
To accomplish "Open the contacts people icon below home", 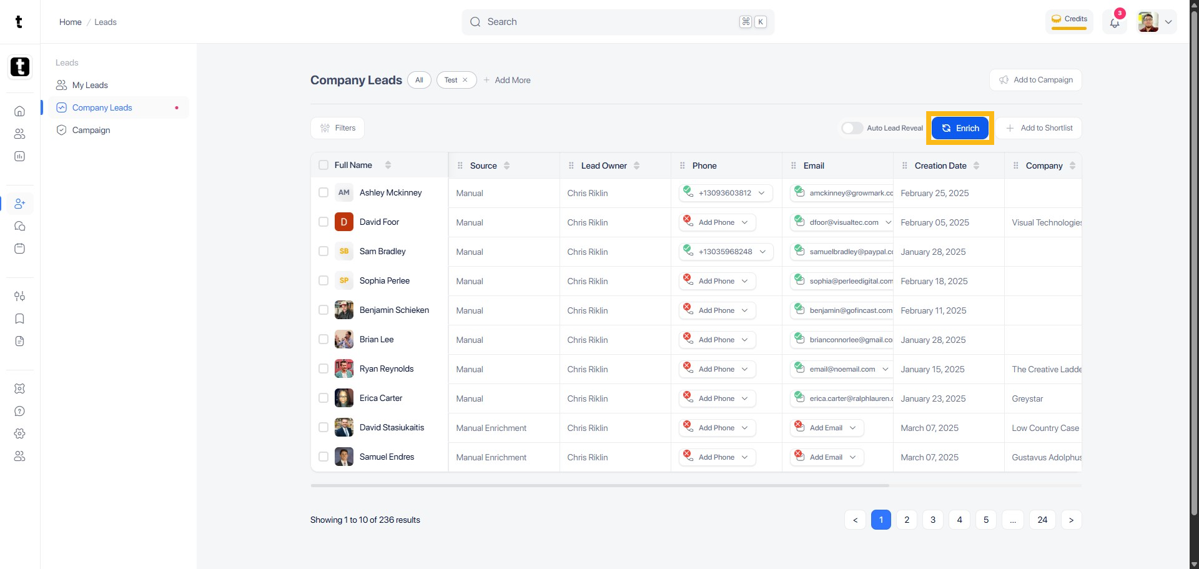I will point(20,134).
